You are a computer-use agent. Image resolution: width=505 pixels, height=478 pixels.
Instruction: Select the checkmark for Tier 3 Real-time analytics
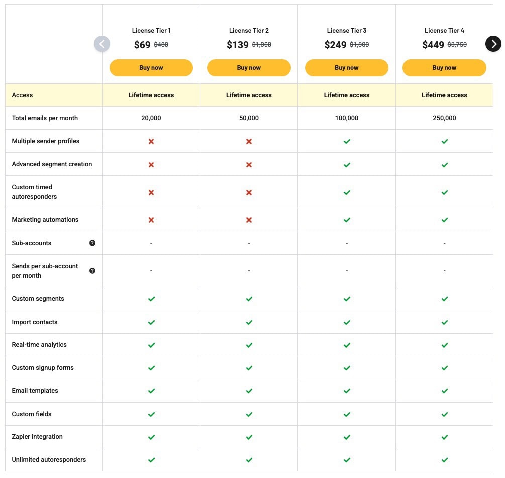point(346,345)
